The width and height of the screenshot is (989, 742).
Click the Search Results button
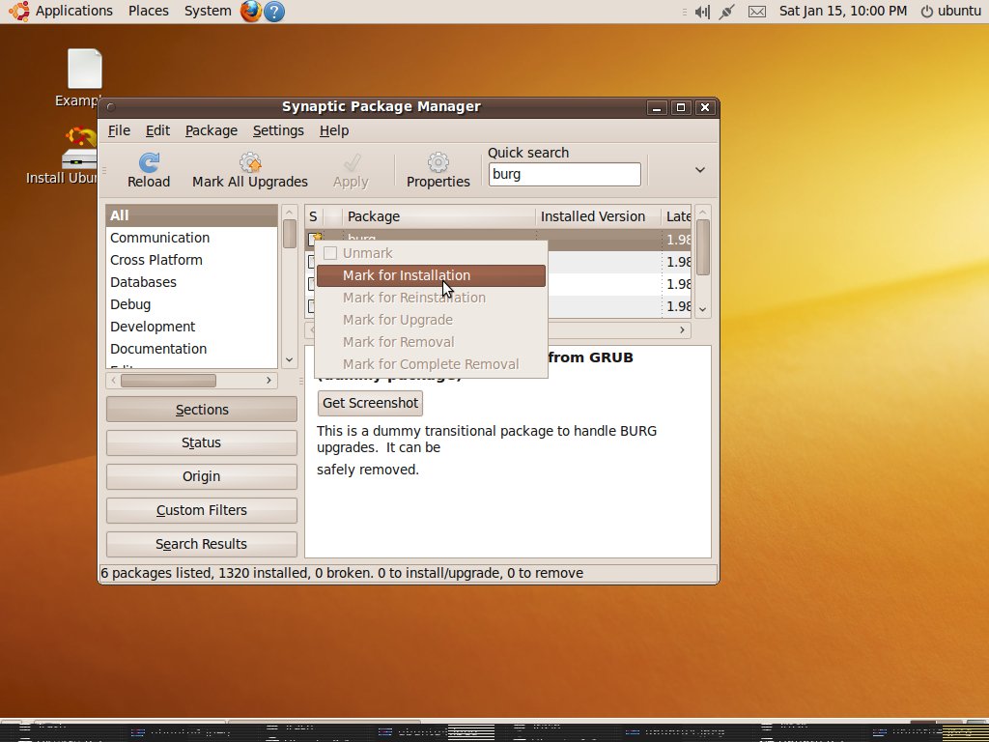point(202,544)
